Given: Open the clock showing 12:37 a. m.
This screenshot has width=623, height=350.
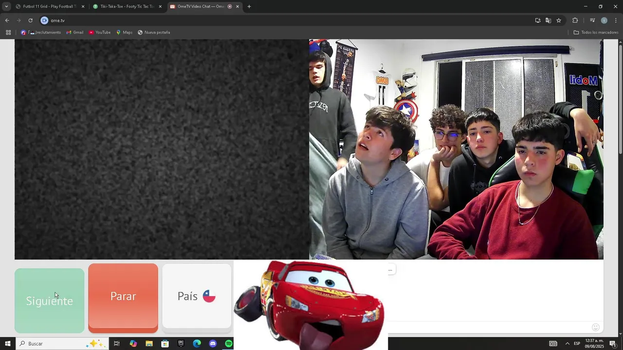Looking at the screenshot, I should tap(594, 344).
